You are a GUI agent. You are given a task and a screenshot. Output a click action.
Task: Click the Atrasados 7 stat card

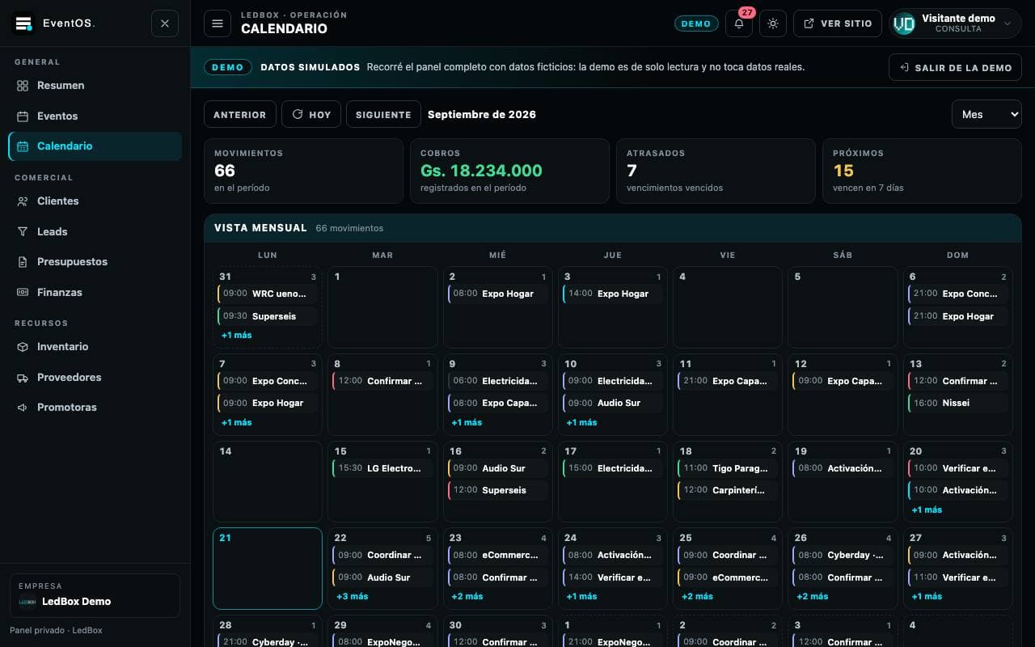click(716, 171)
